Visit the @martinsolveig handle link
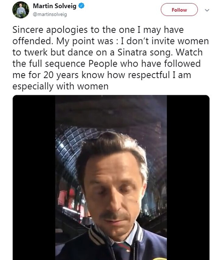Screen dimensions: 219x260 coord(50,14)
